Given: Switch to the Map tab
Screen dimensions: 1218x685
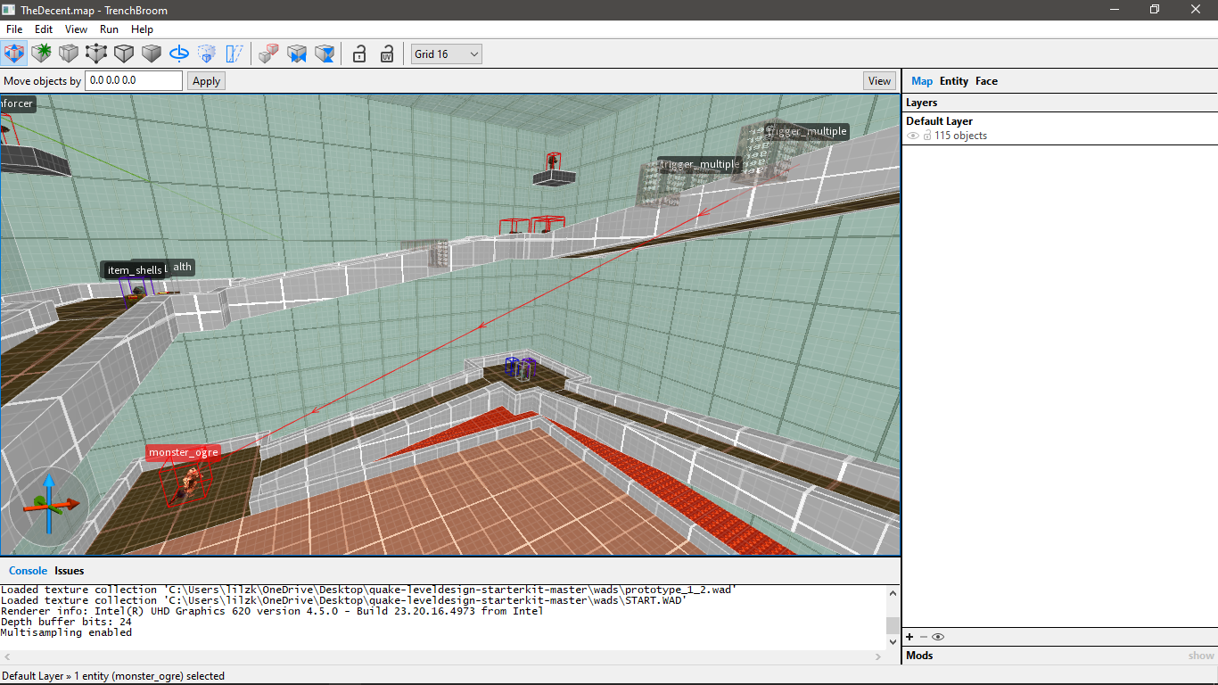Looking at the screenshot, I should tap(922, 81).
